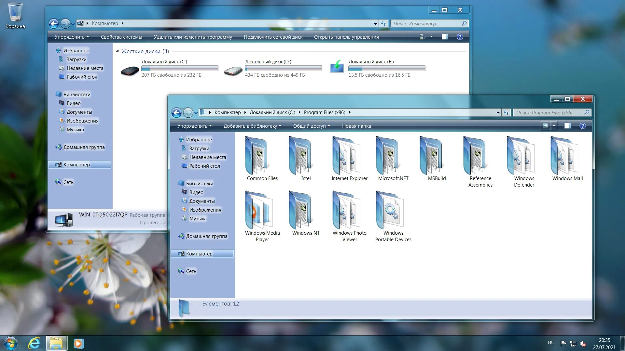The image size is (625, 351).
Task: Click the back navigation arrow
Action: click(176, 112)
